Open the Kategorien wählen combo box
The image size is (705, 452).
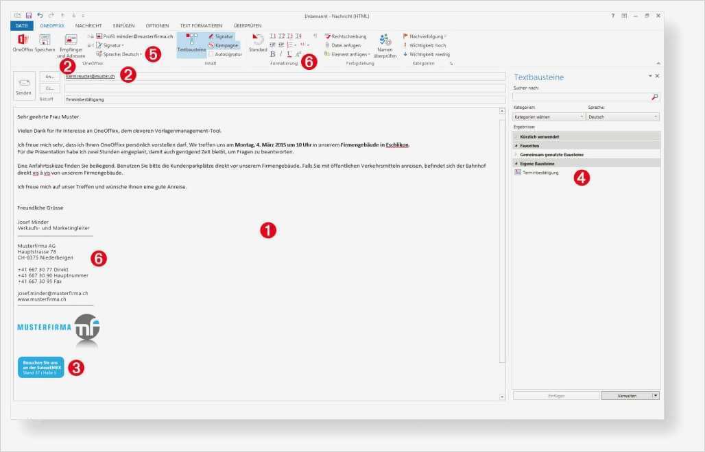[549, 116]
